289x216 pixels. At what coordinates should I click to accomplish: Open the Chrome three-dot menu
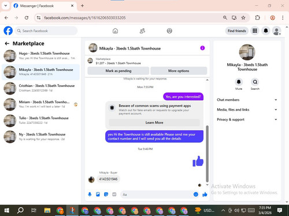tap(283, 18)
